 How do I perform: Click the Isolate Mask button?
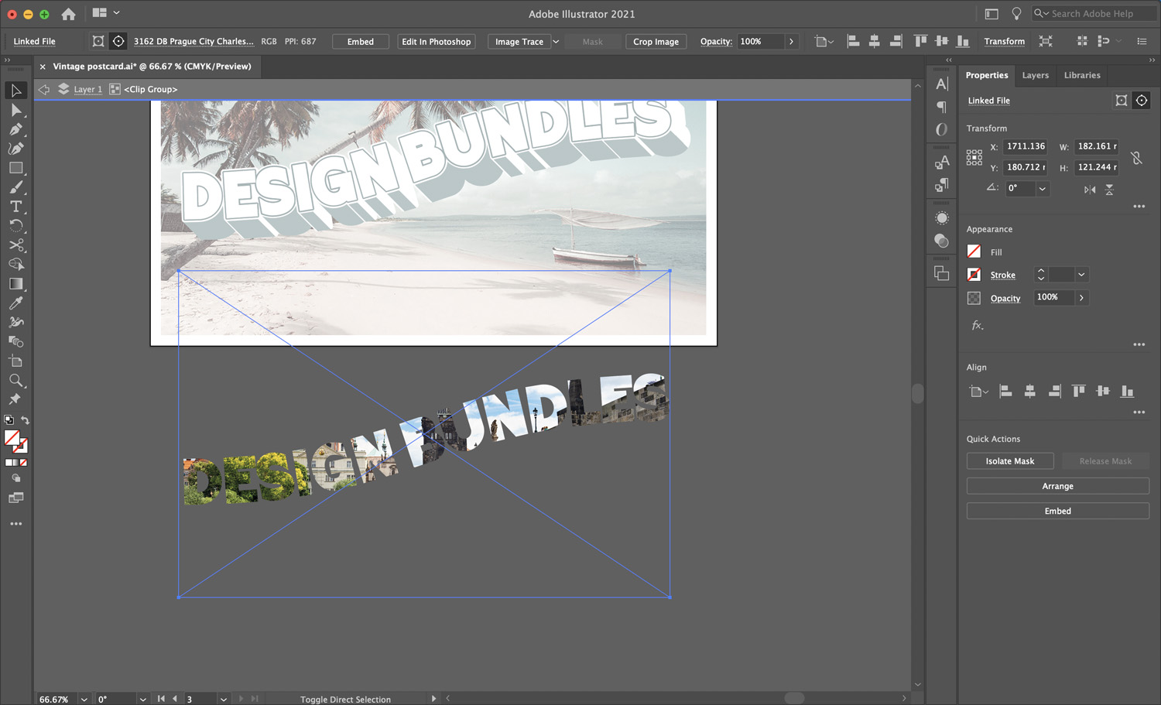[1010, 461]
